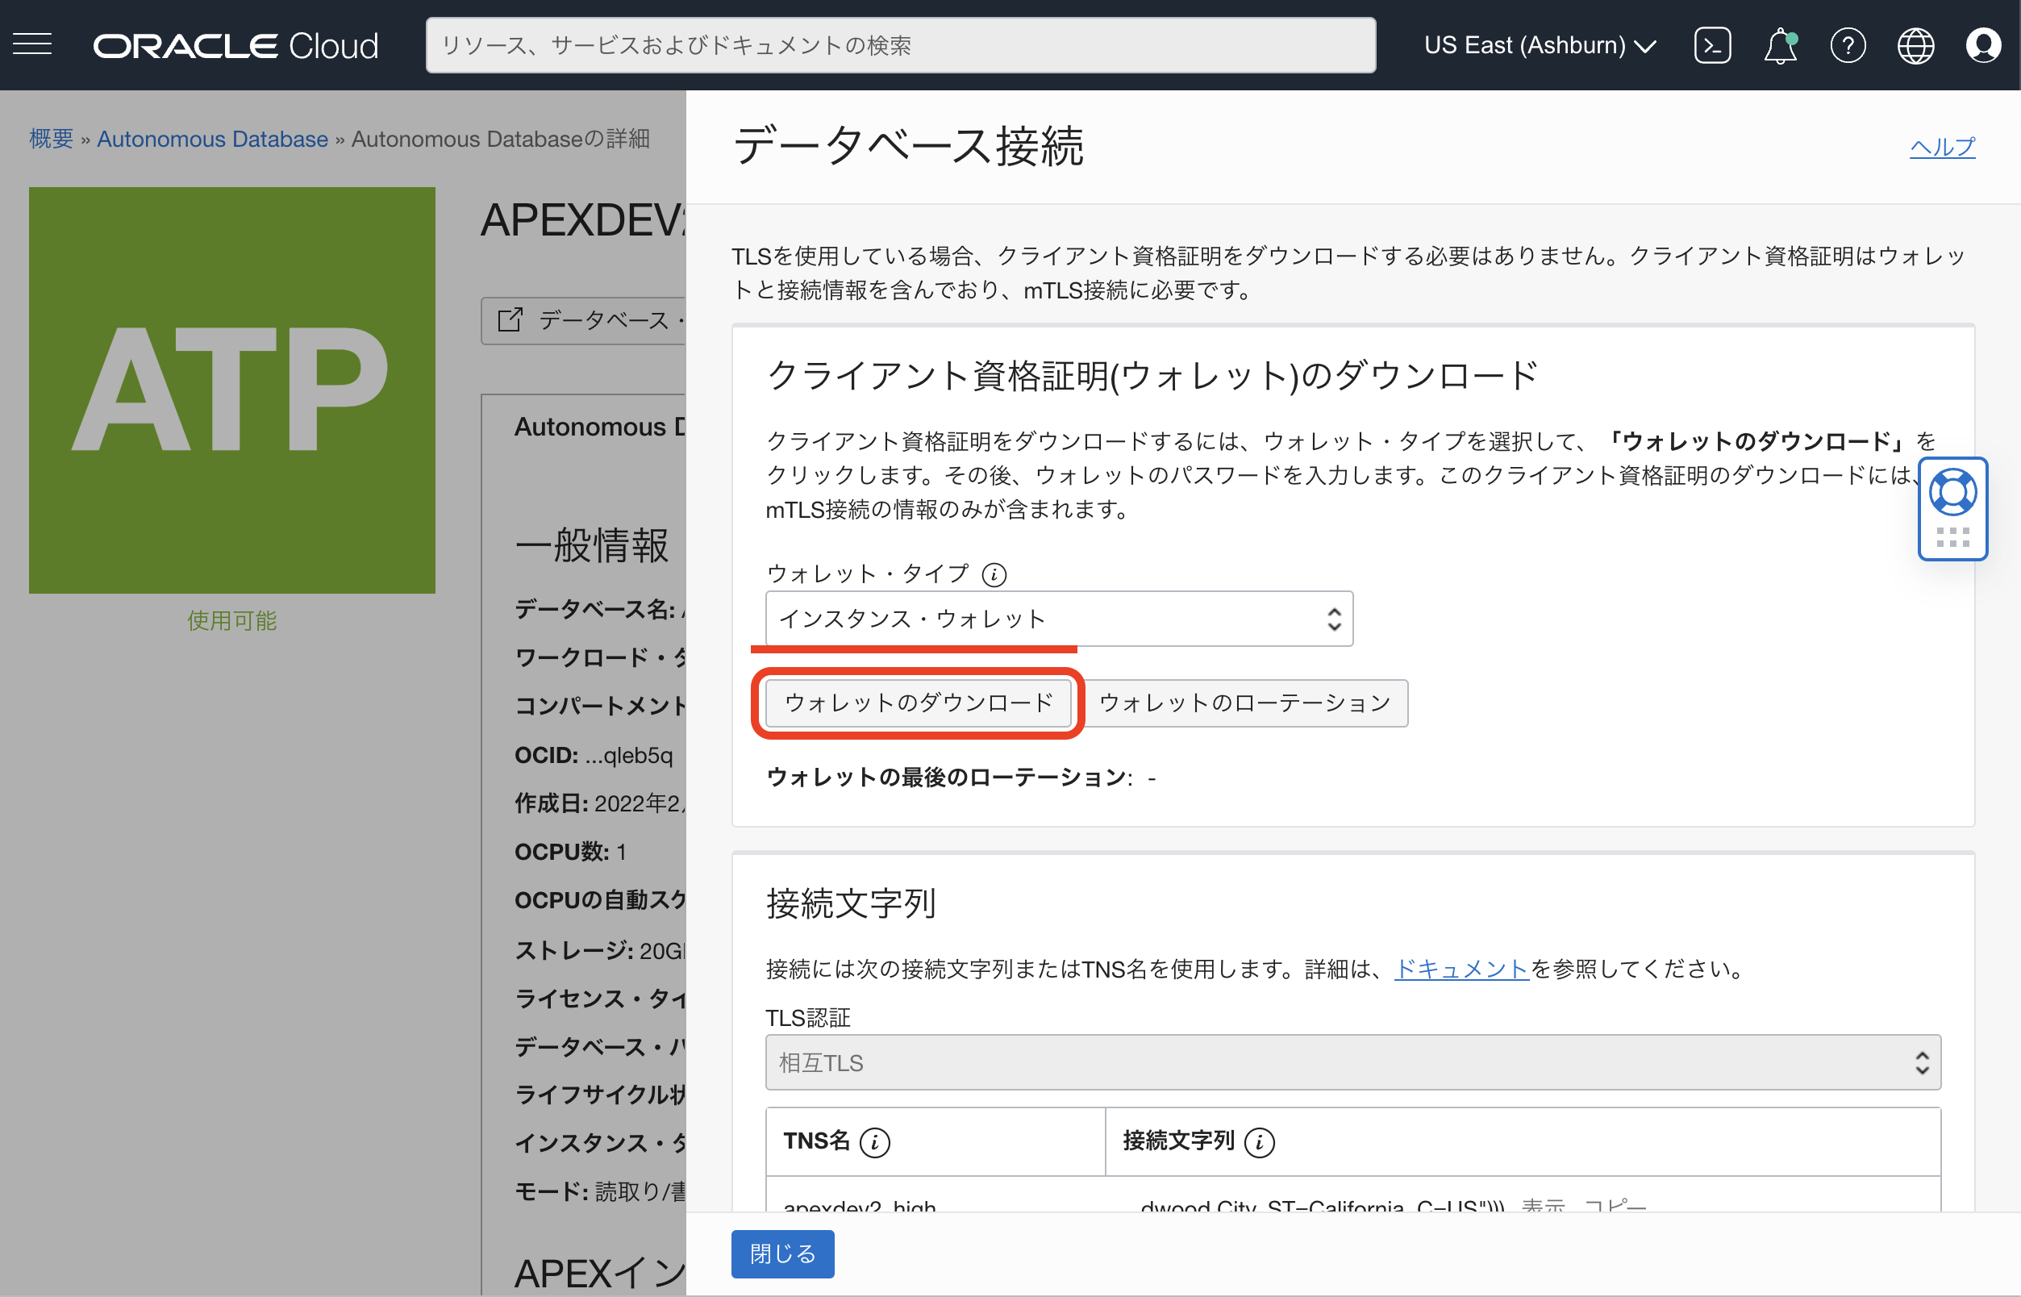Open the TLS認証 相互TLS dropdown
The image size is (2021, 1297).
[x=1352, y=1063]
